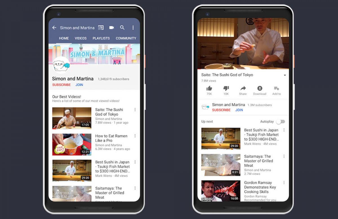
Task: Open options for How to Eat Ramen video
Action: point(135,136)
